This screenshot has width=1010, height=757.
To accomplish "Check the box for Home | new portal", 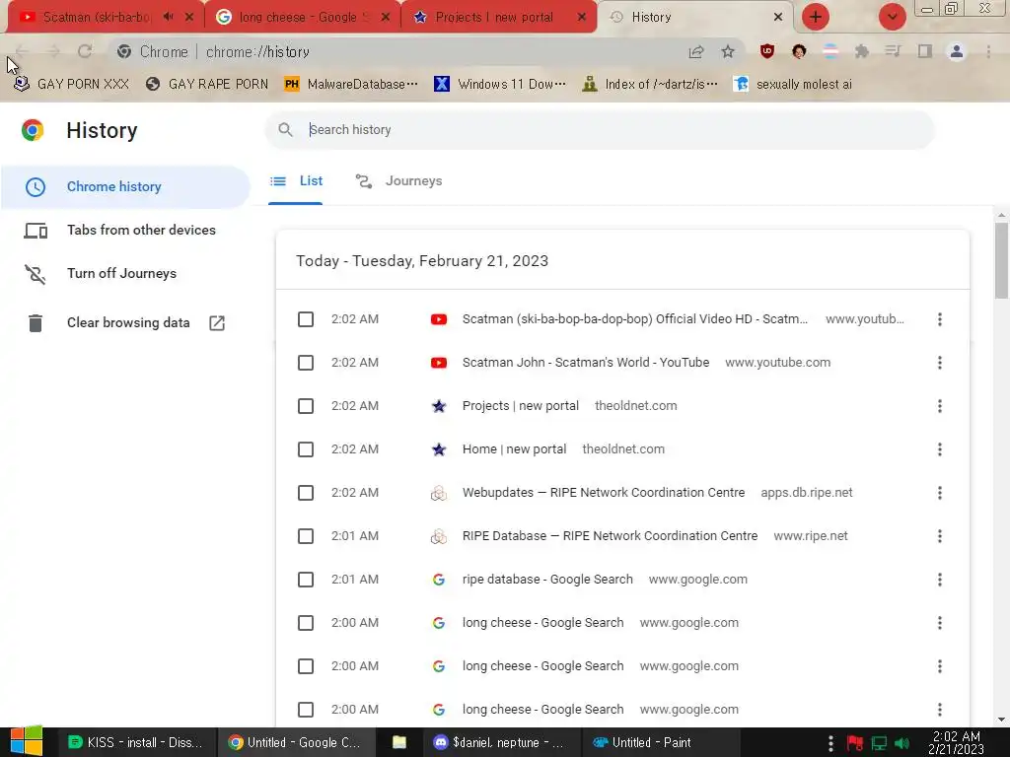I will pos(306,449).
